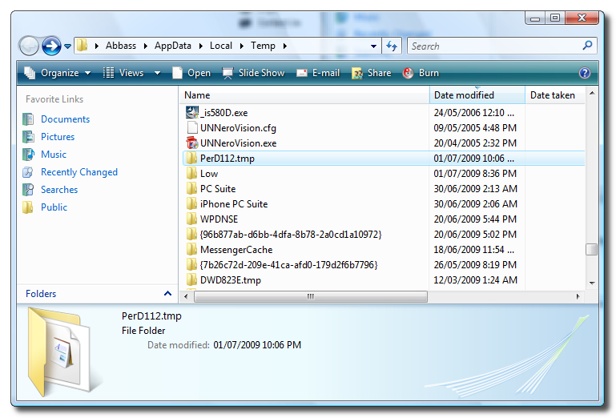
Task: Click the Burn disc icon
Action: (408, 73)
